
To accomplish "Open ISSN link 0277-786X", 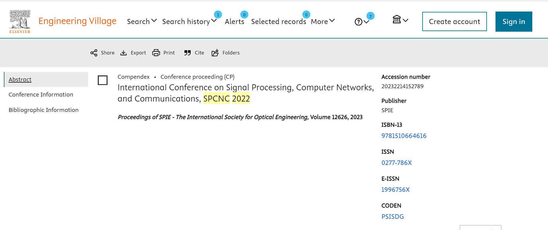I will tap(396, 163).
